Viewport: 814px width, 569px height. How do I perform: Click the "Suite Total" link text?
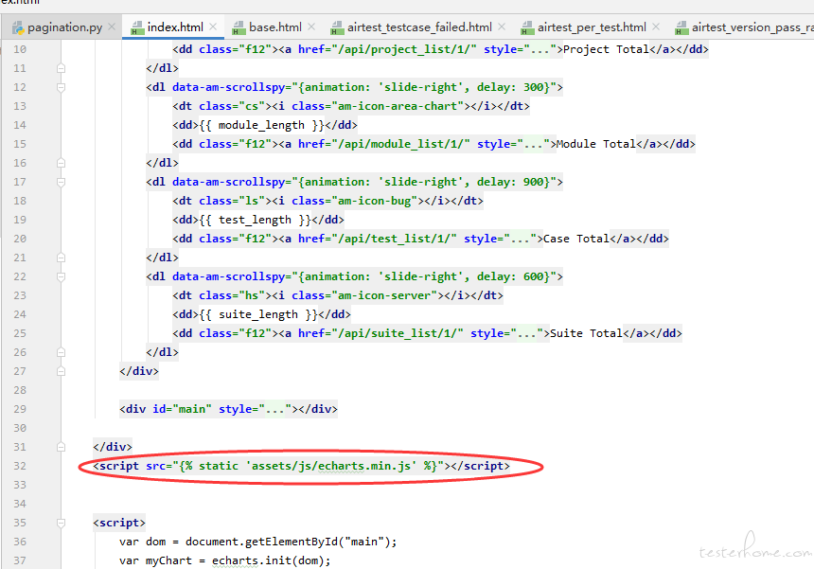[x=586, y=333]
